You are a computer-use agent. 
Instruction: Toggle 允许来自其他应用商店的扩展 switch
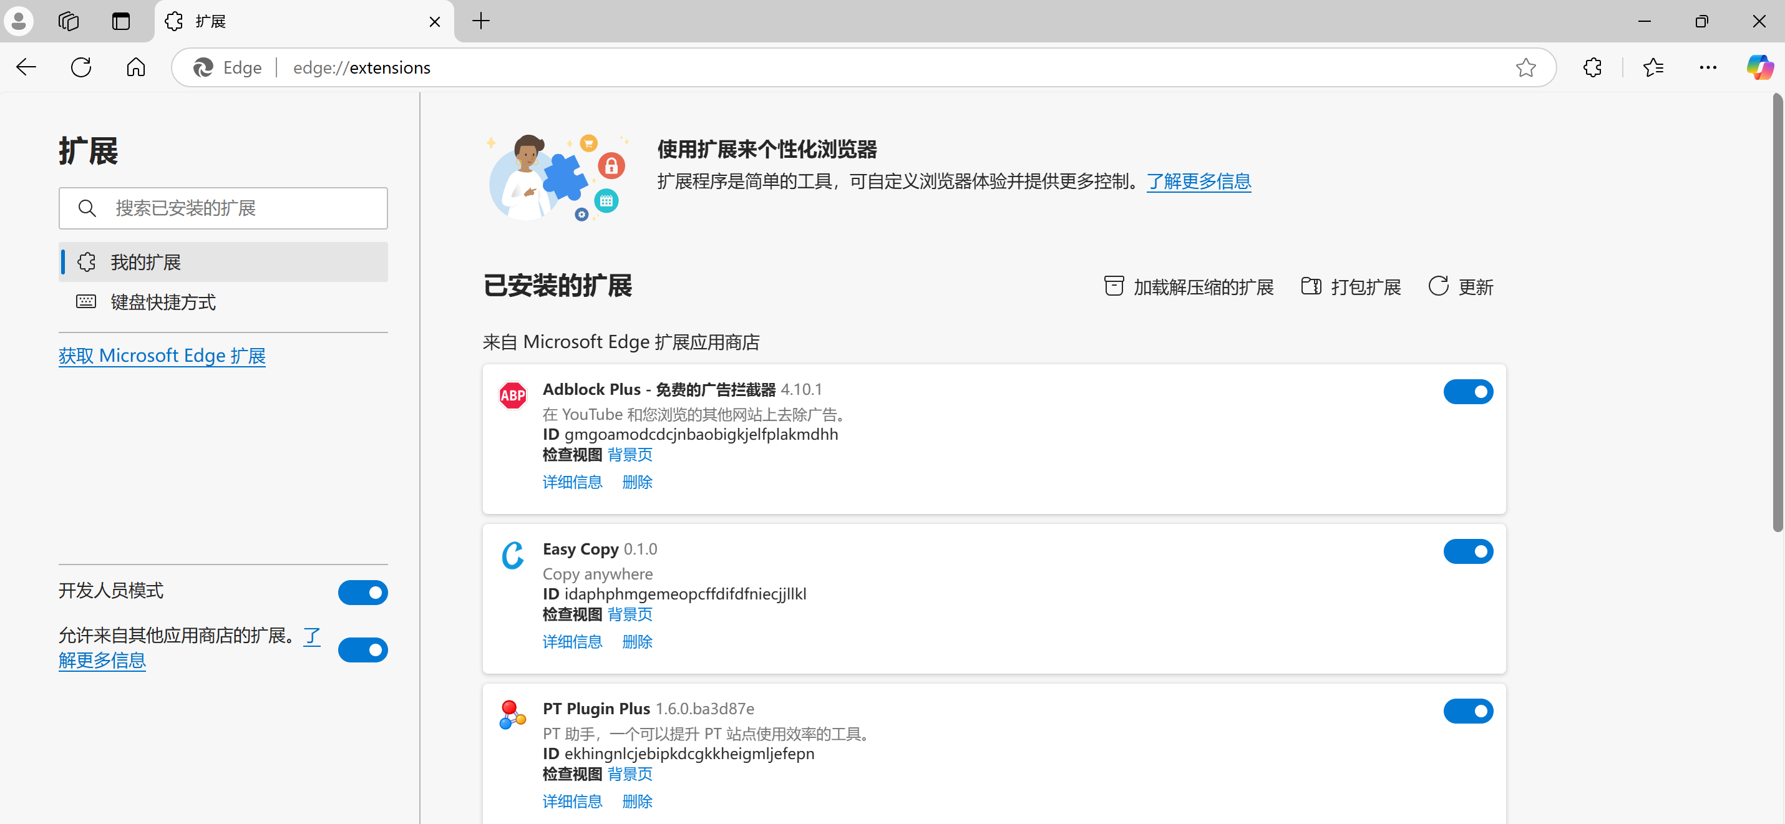click(x=362, y=650)
